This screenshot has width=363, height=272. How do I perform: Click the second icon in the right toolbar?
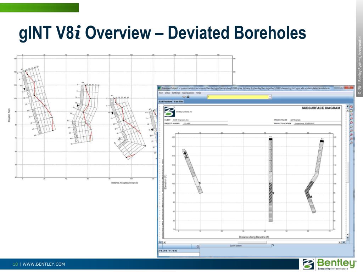[351, 110]
